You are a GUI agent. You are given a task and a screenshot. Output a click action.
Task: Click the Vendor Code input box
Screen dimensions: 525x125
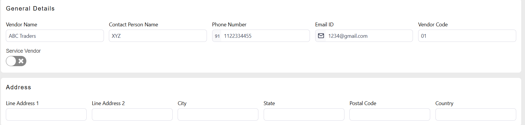click(x=467, y=36)
